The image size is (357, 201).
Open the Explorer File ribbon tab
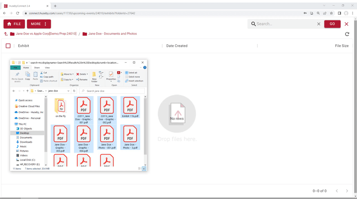(x=15, y=68)
